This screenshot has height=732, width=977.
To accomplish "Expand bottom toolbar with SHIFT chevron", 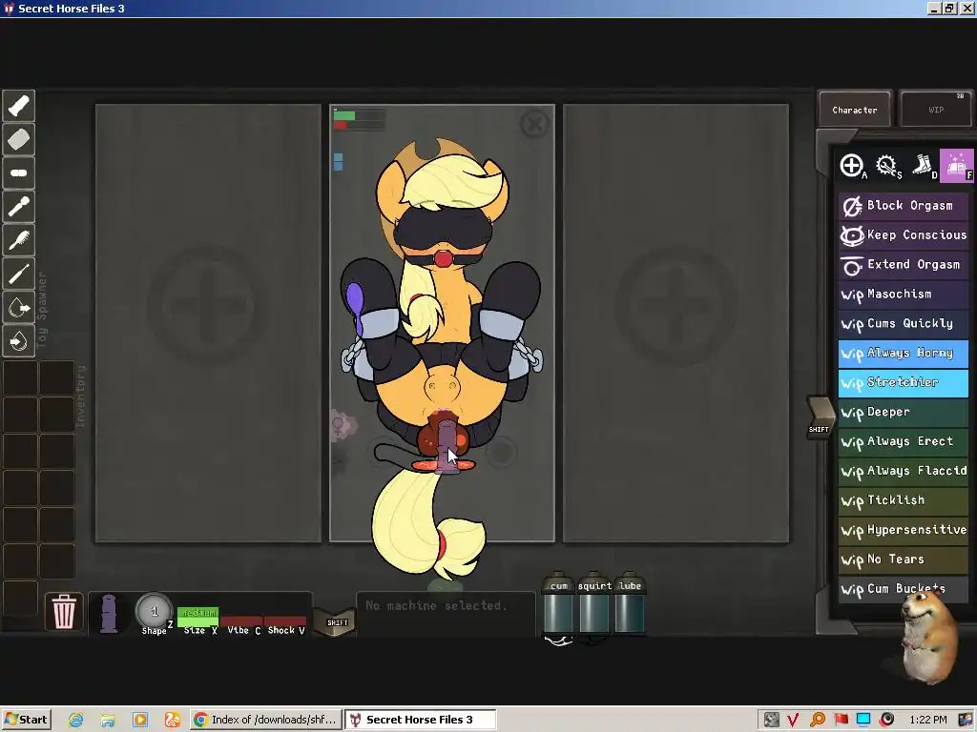I will (337, 621).
